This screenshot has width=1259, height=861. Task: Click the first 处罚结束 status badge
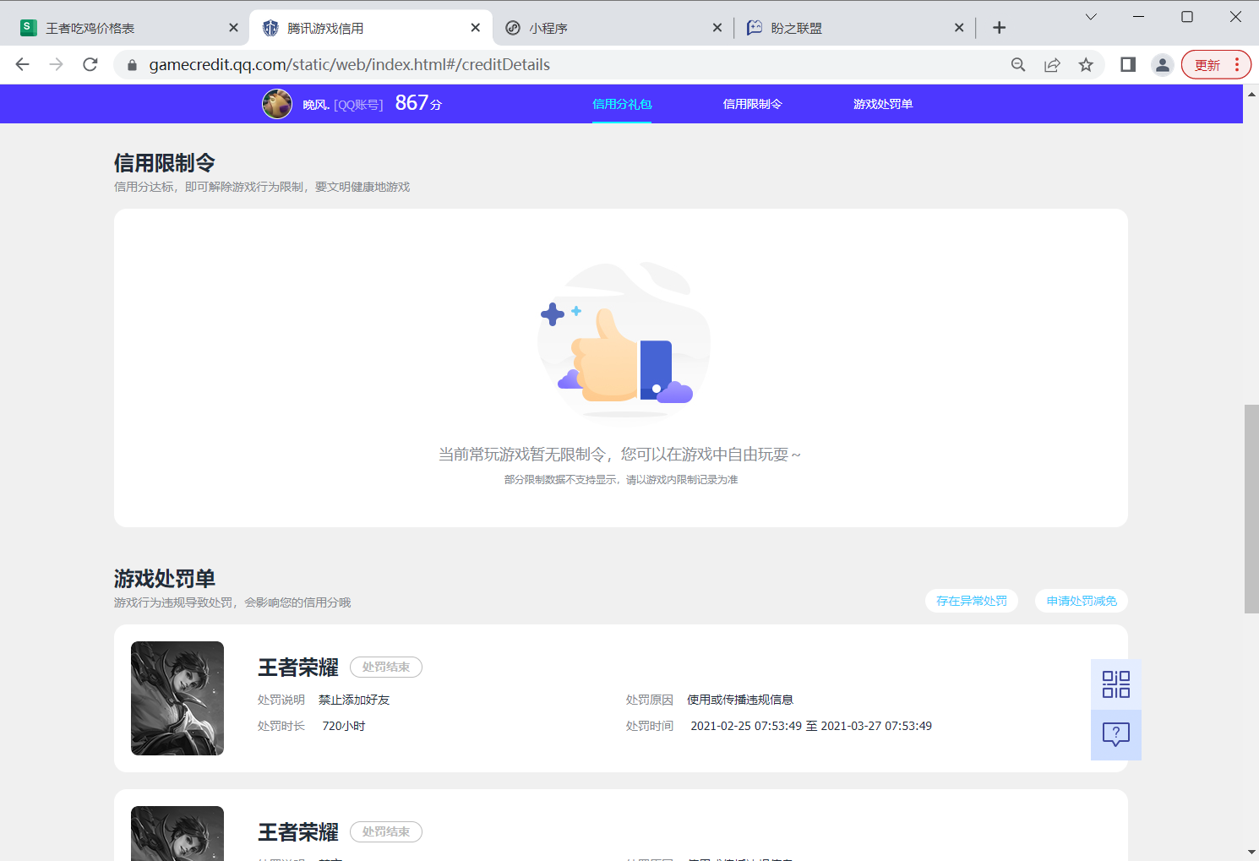click(386, 667)
